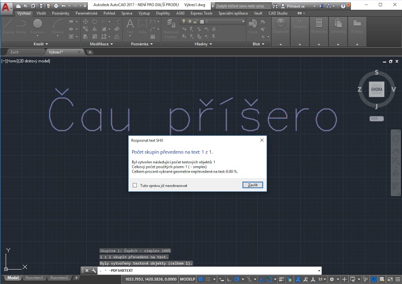Open the GSS coordinate system dropdown under ViewCube
Image resolution: width=402 pixels, height=284 pixels.
coord(376,118)
